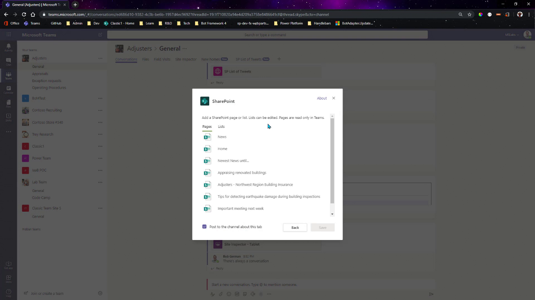The width and height of the screenshot is (535, 300).
Task: Open Activity in Teams left rail
Action: click(8, 47)
